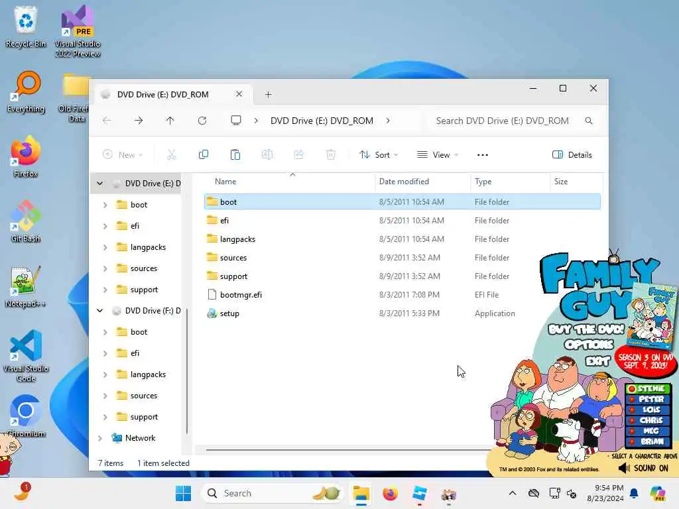
Task: Open Recycle Bin desktop icon
Action: pyautogui.click(x=26, y=27)
